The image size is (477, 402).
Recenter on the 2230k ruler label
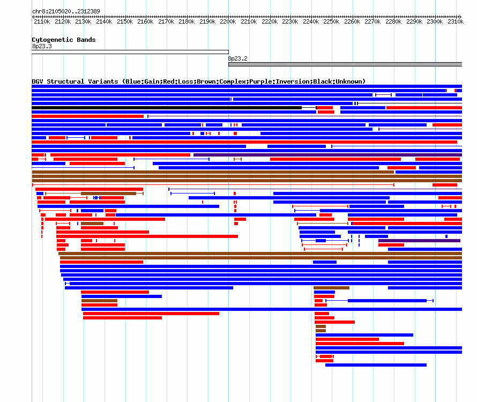click(290, 21)
